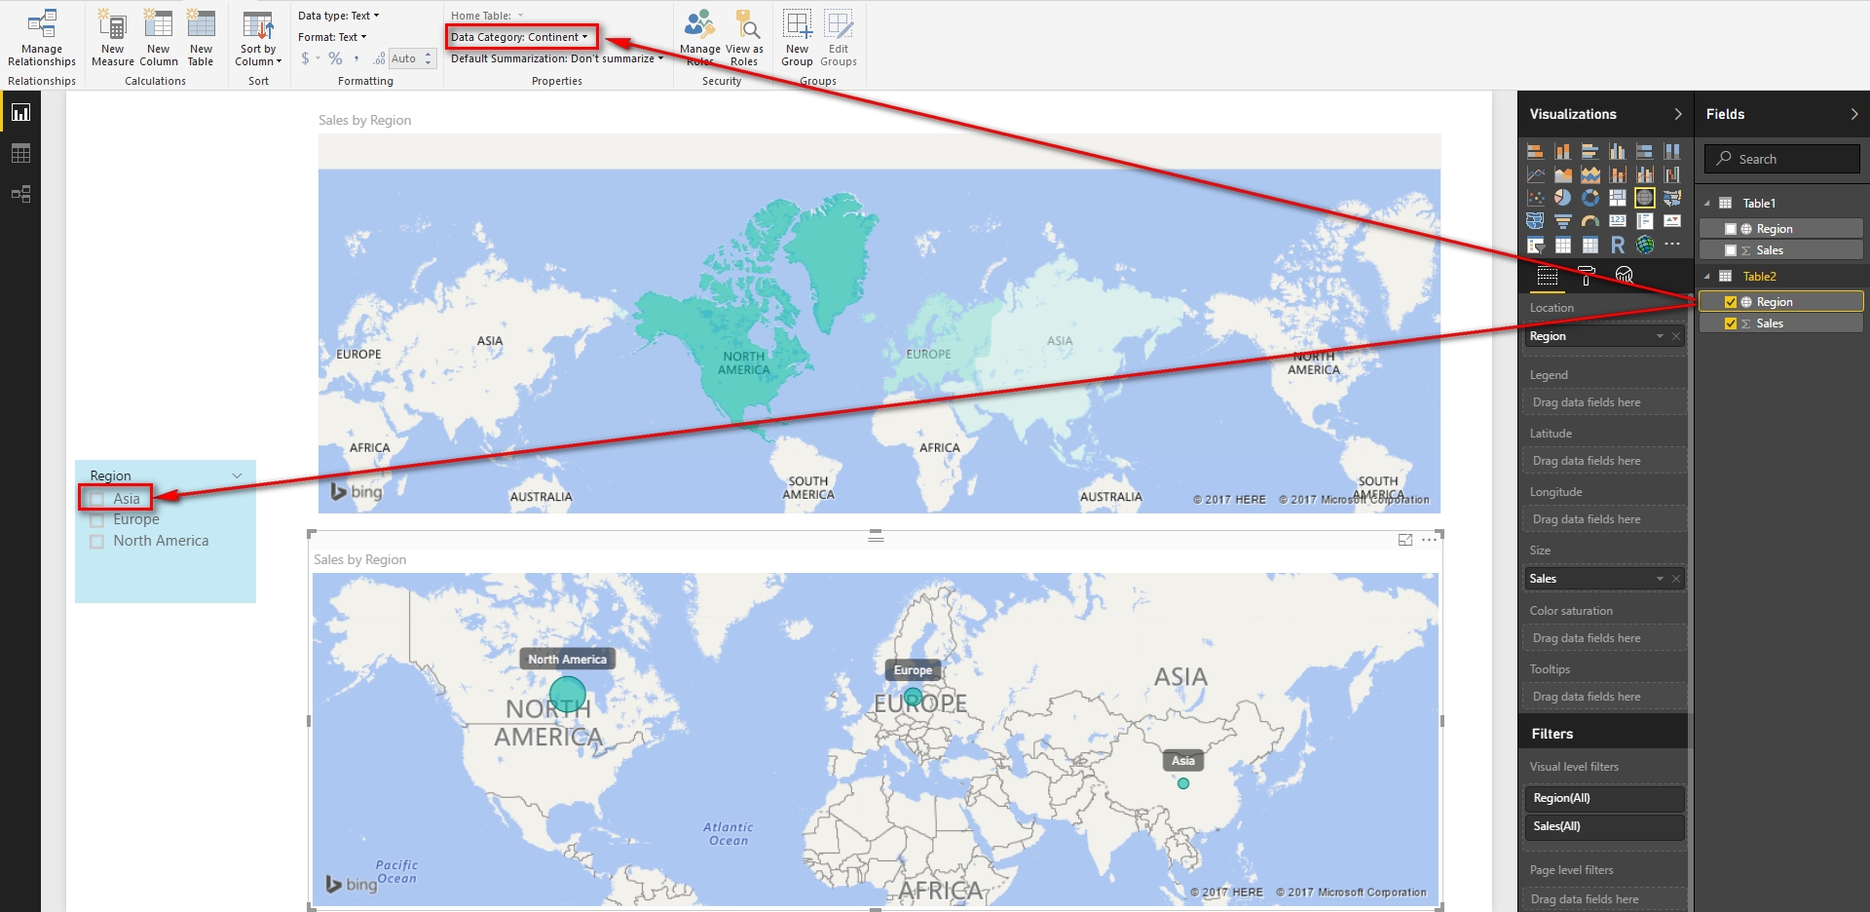The image size is (1870, 912).
Task: Collapse the Table1 fields group
Action: pyautogui.click(x=1707, y=204)
